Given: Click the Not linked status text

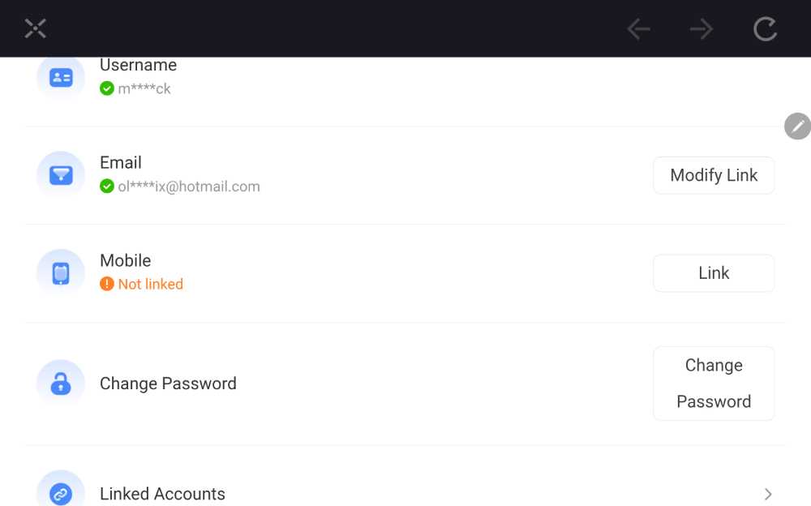Looking at the screenshot, I should point(151,284).
